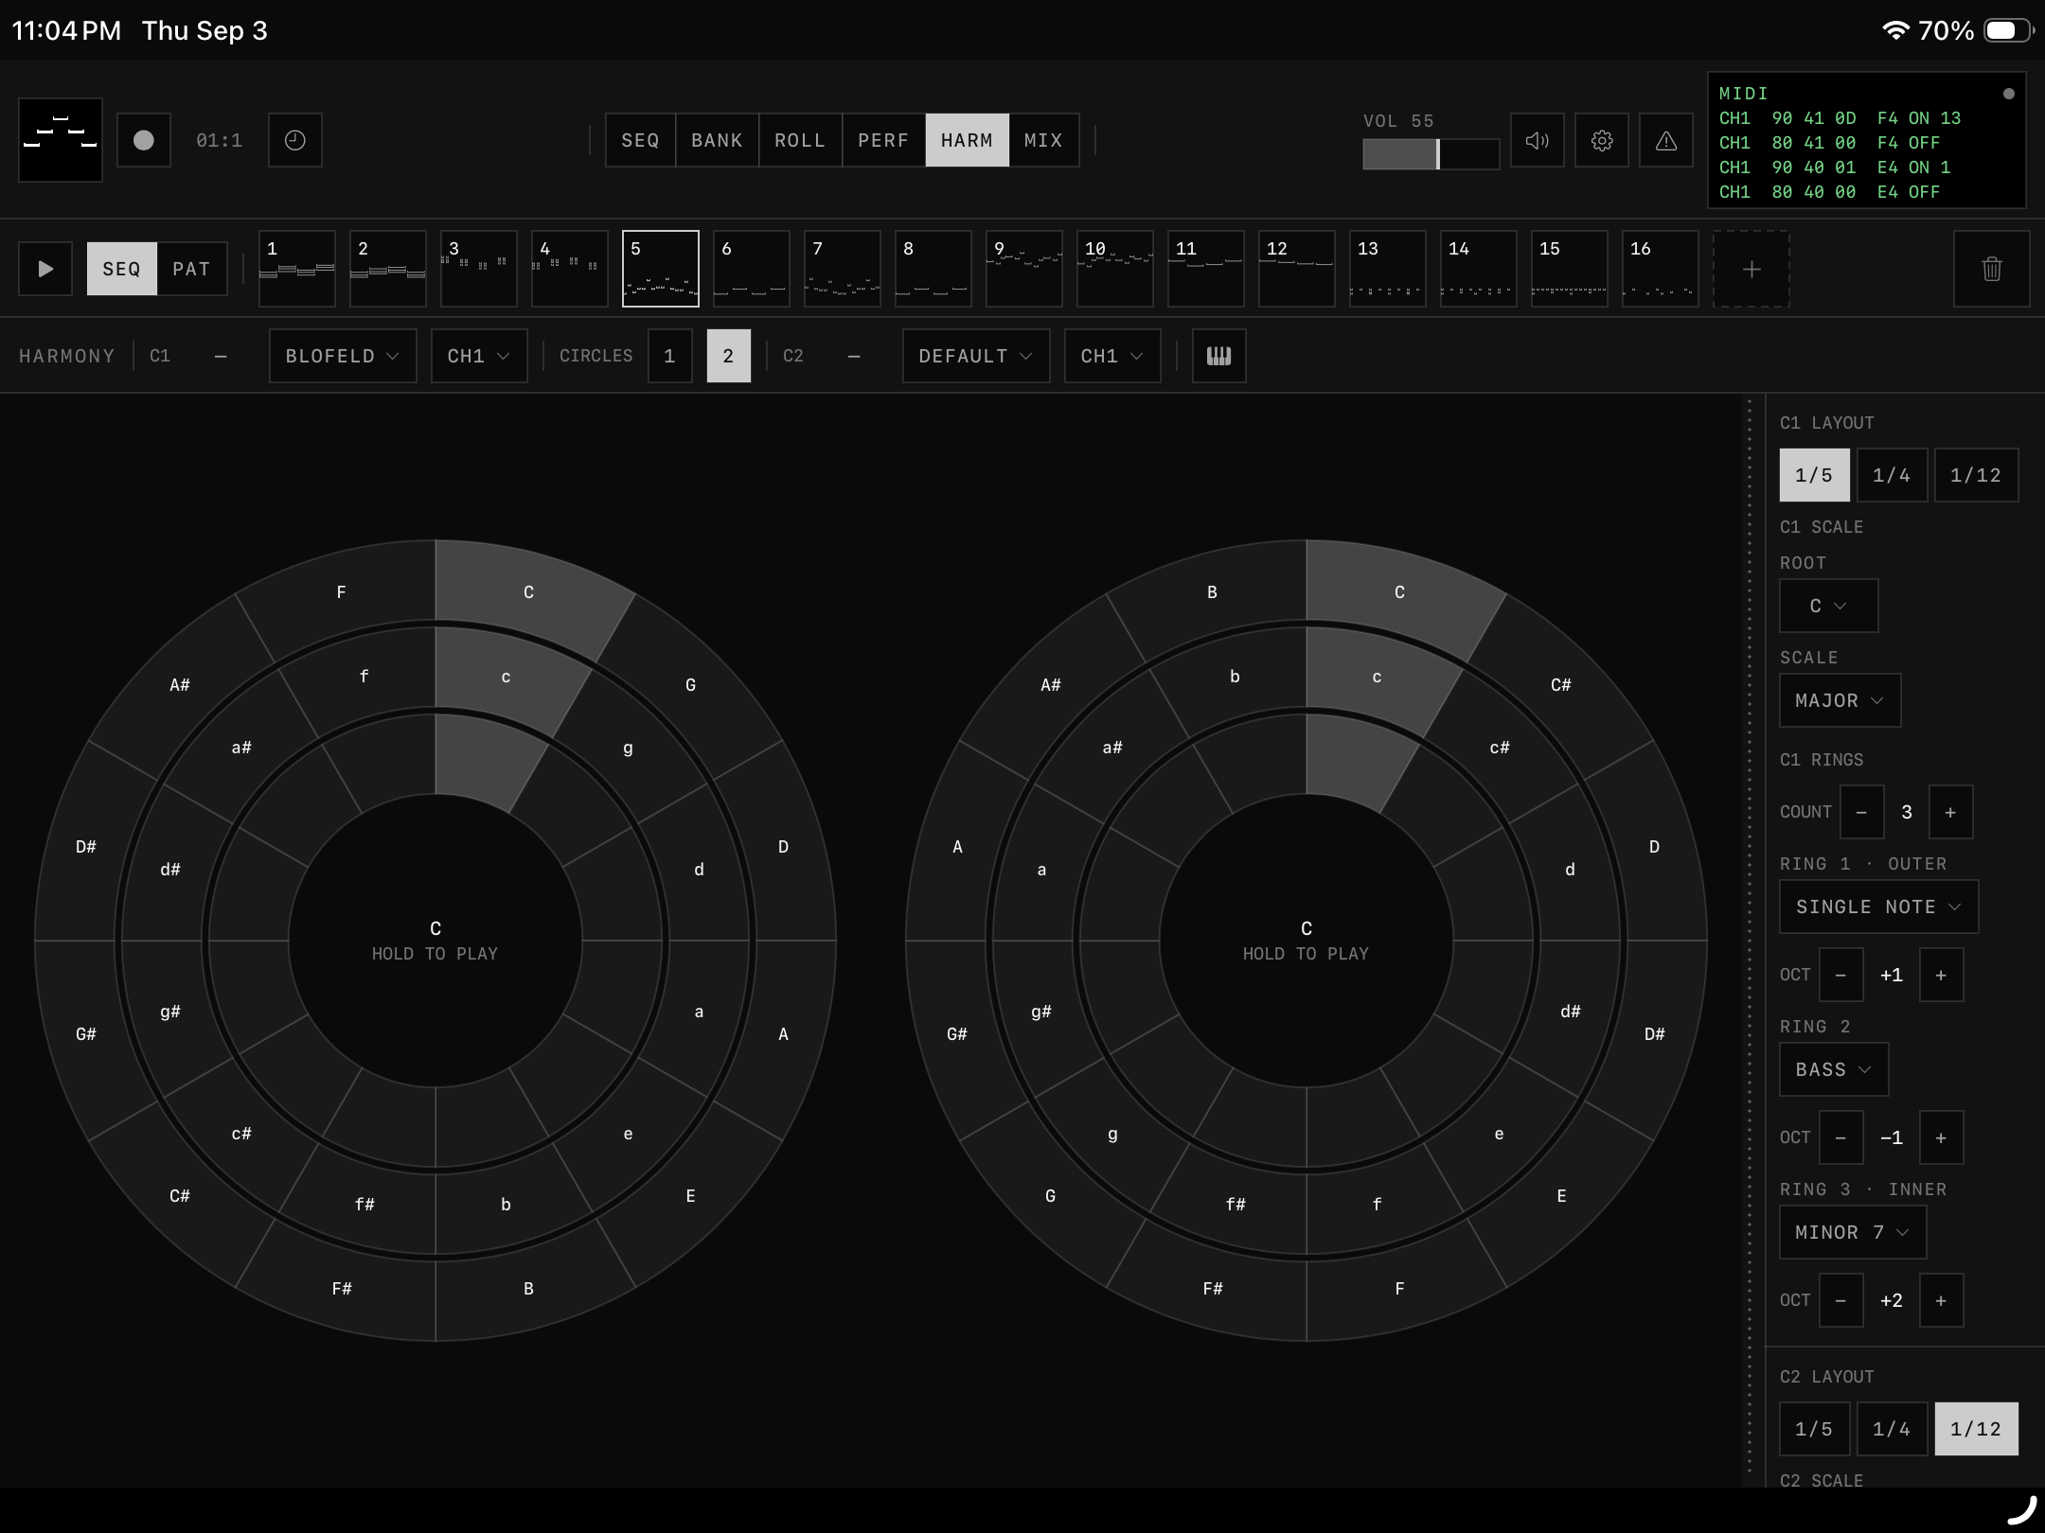Play outer F segment on left circle
Image resolution: width=2045 pixels, height=1533 pixels.
point(342,592)
